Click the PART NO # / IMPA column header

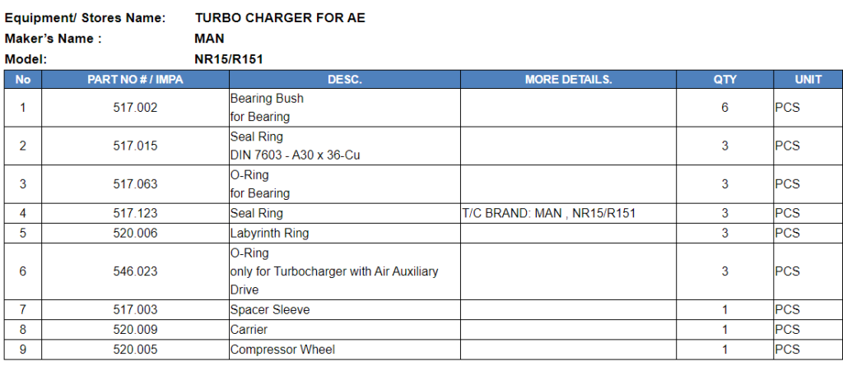[x=135, y=80]
